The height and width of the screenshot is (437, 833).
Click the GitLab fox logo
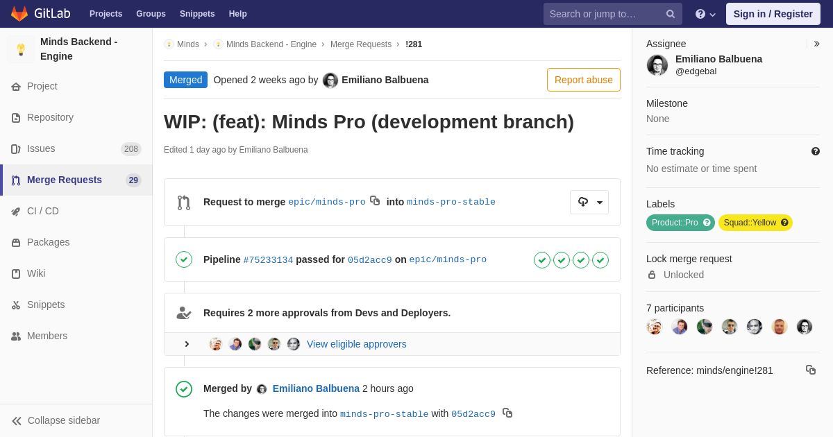click(x=19, y=14)
